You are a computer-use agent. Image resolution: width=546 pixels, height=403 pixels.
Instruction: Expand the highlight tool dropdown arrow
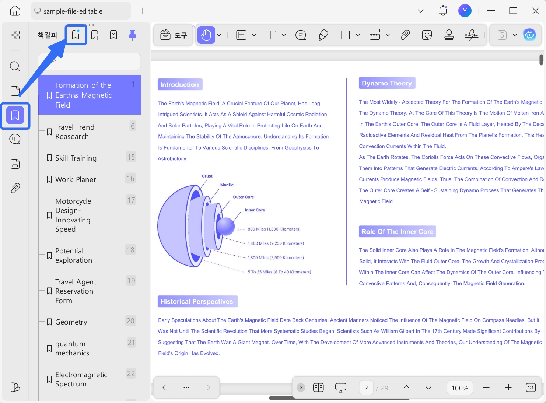tap(254, 35)
